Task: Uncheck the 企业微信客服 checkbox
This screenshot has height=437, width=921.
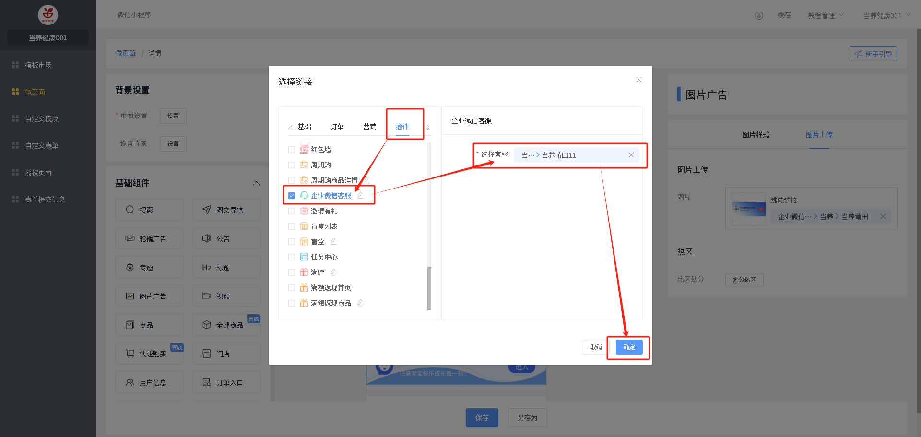Action: click(292, 196)
